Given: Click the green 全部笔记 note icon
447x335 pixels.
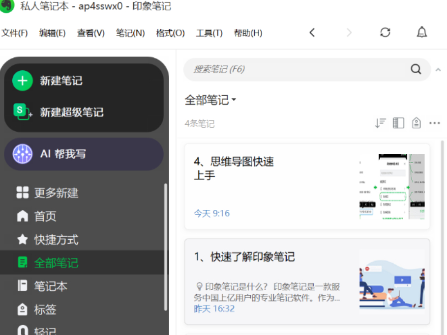Looking at the screenshot, I should 23,262.
